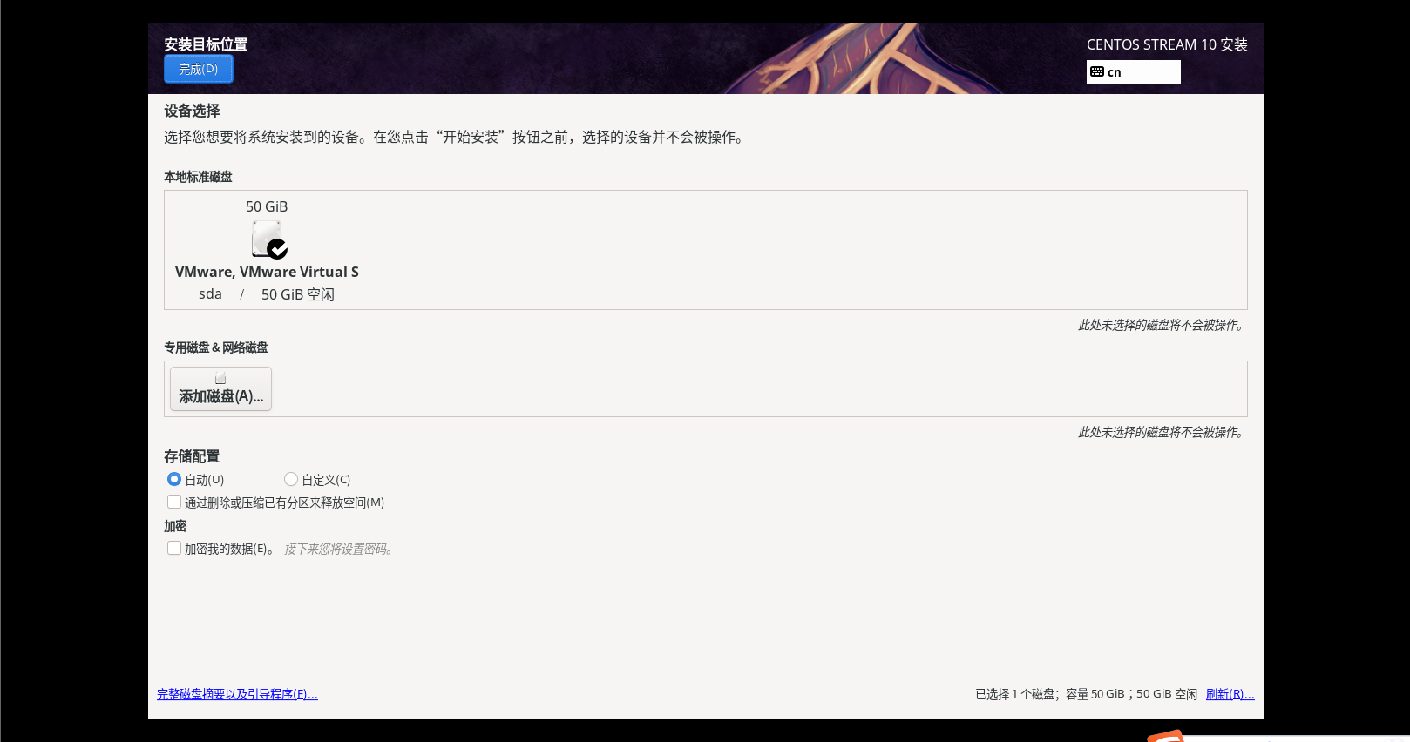Click the 50 GiB 空闲 text under the disk
Screen dimensions: 1410x742
(x=298, y=294)
